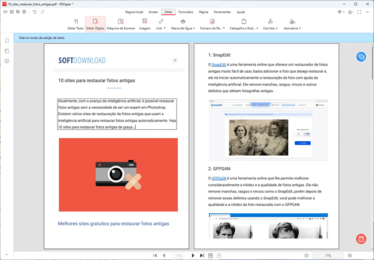Click the SOFTDOWNLOAD logo
374x260 pixels.
click(x=82, y=61)
